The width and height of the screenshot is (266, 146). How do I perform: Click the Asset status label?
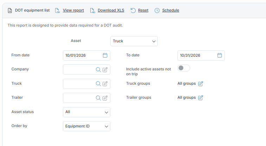click(22, 112)
